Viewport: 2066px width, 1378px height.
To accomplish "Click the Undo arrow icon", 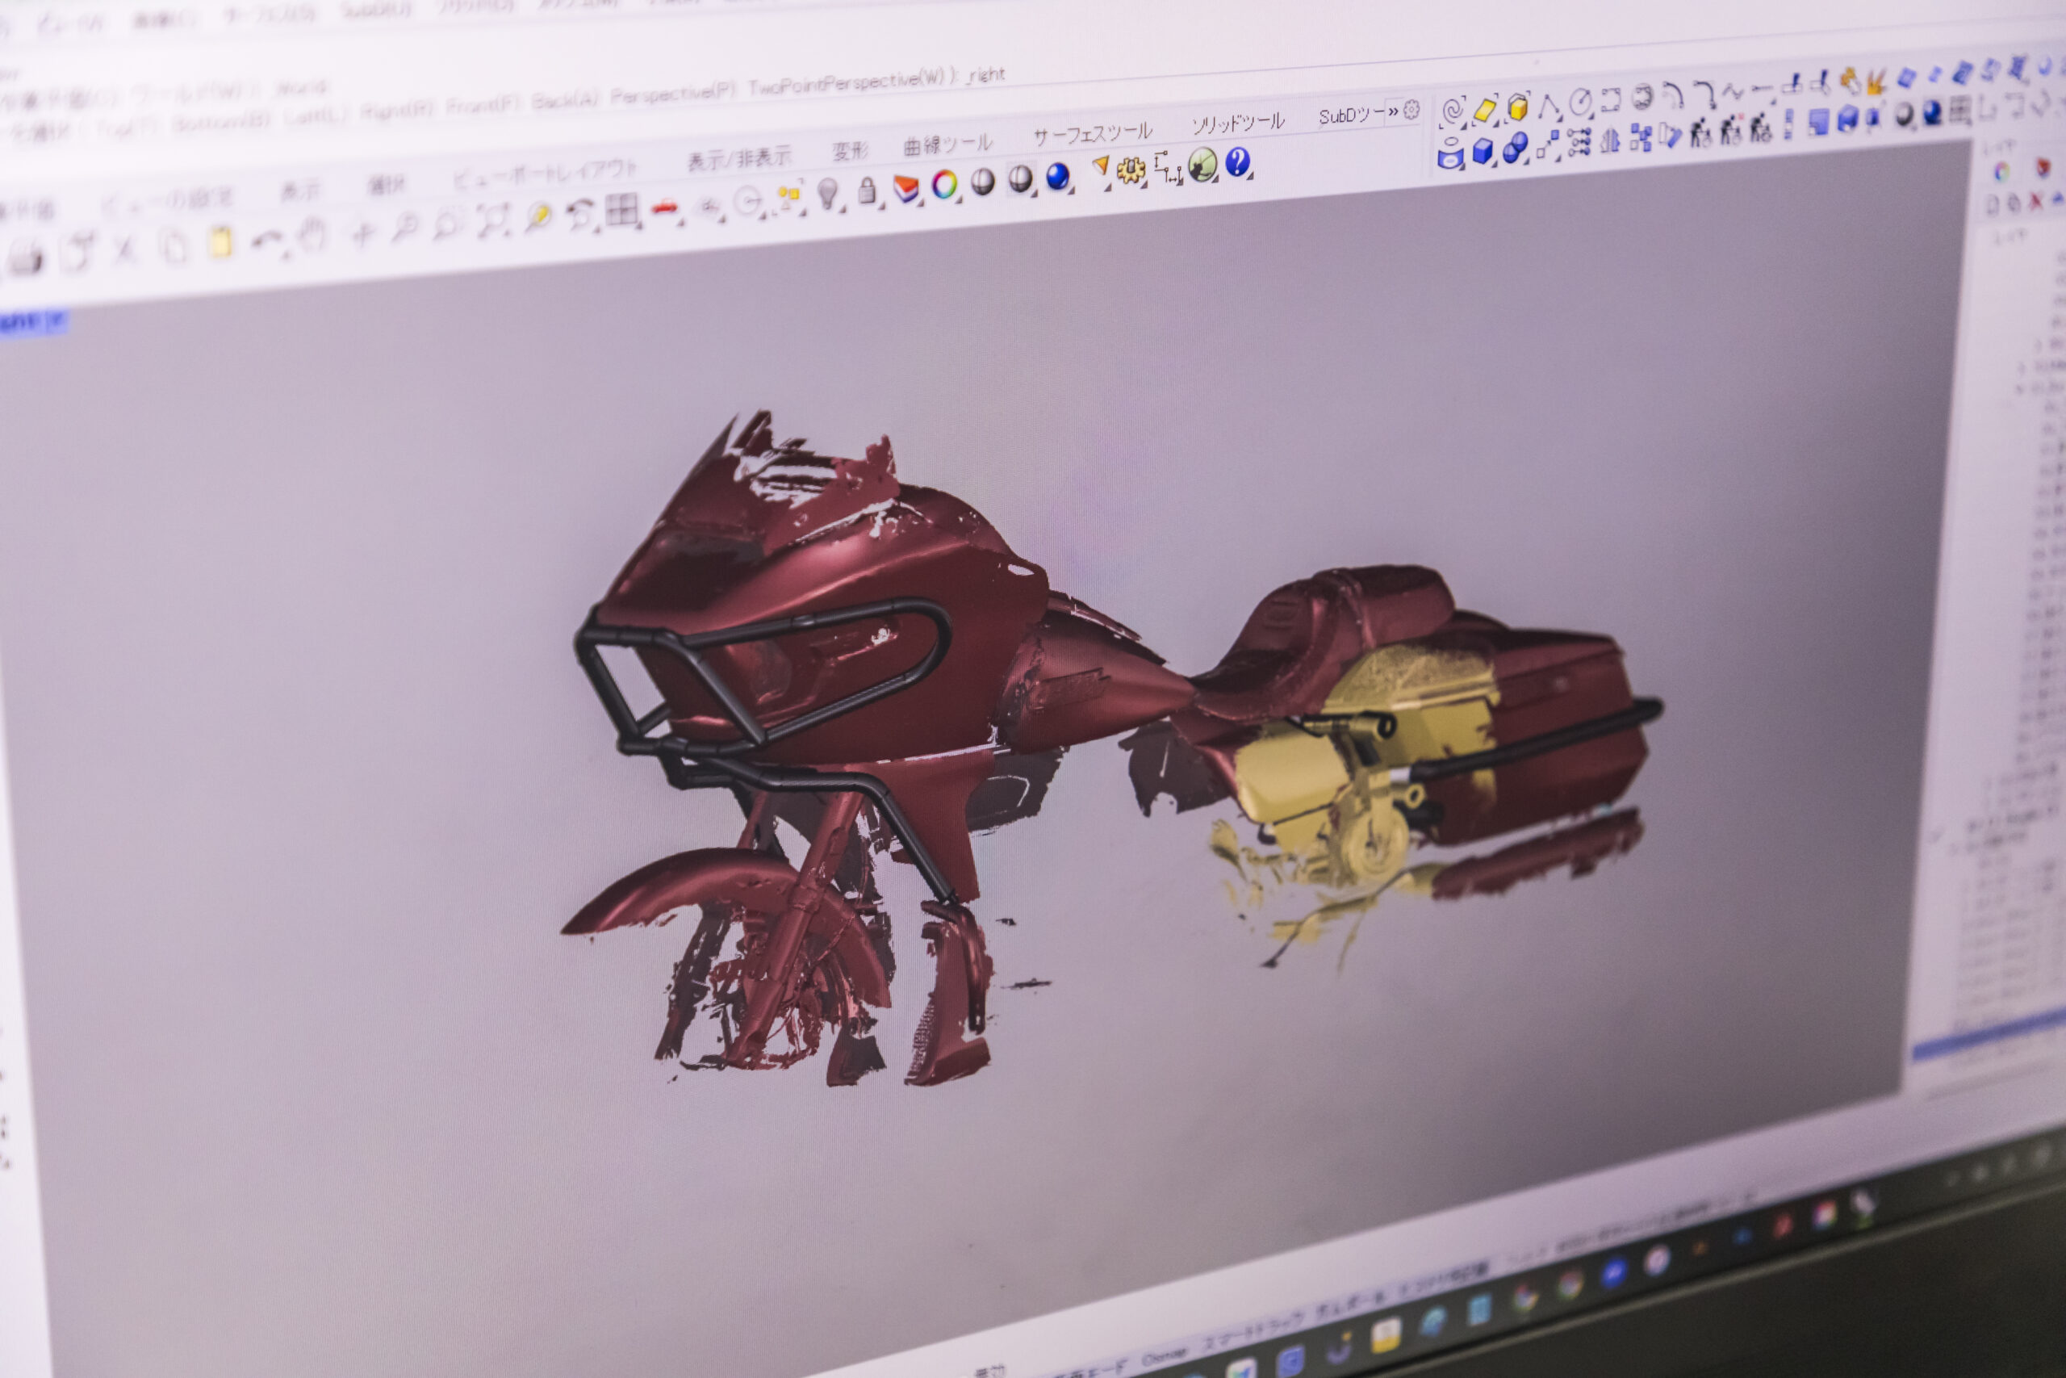I will [x=268, y=240].
